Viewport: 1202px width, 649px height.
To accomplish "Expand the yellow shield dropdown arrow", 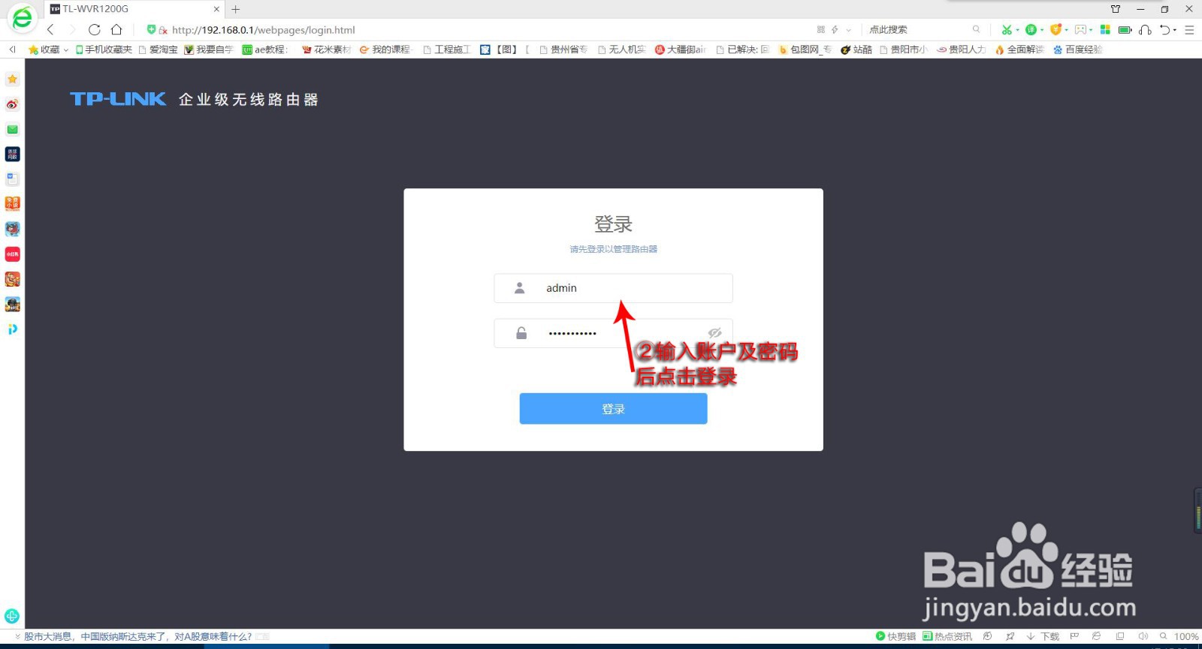I will 1067,30.
